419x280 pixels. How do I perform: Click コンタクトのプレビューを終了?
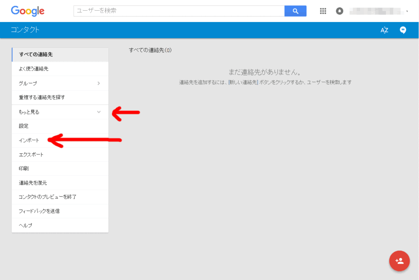[x=47, y=197]
